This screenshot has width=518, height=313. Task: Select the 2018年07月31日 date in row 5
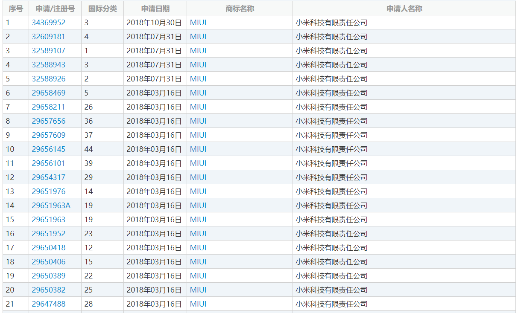point(154,79)
